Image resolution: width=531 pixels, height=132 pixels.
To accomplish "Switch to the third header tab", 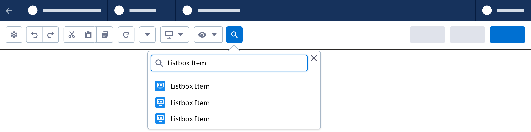I will pyautogui.click(x=211, y=10).
